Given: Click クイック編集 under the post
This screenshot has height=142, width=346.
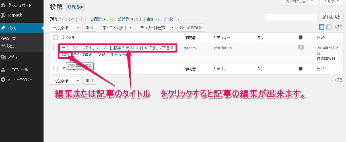Looking at the screenshot, I should point(83,55).
